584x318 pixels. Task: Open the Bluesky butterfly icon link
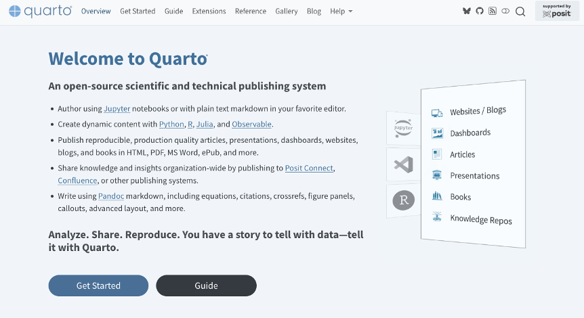(467, 12)
